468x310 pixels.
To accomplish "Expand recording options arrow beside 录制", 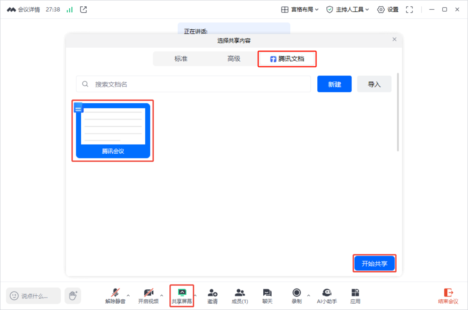I will click(x=309, y=295).
